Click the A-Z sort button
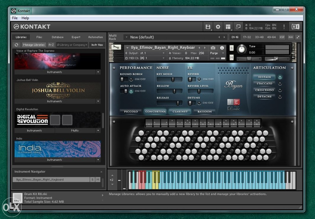This screenshot has height=219, width=315. point(51,45)
